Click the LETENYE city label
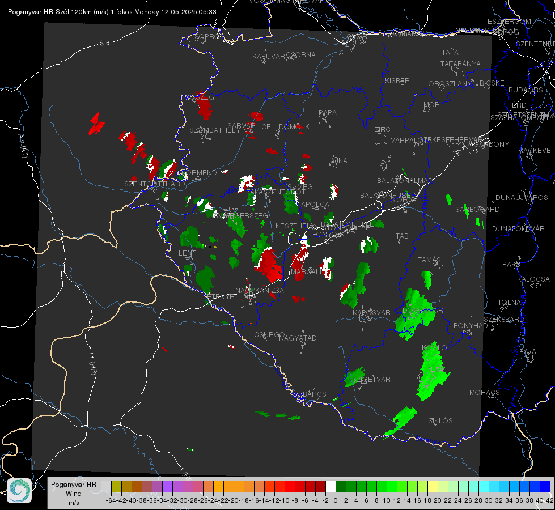 (218, 296)
